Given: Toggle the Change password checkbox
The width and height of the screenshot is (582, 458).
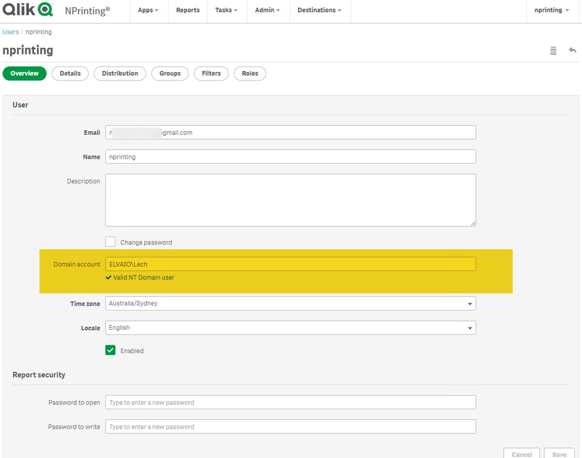Looking at the screenshot, I should point(110,242).
